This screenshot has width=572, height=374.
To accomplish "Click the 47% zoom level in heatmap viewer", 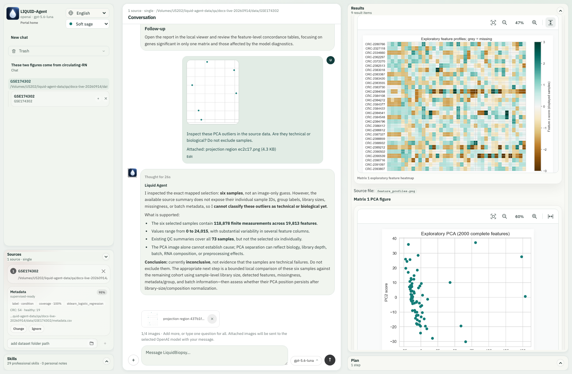I will pyautogui.click(x=520, y=23).
